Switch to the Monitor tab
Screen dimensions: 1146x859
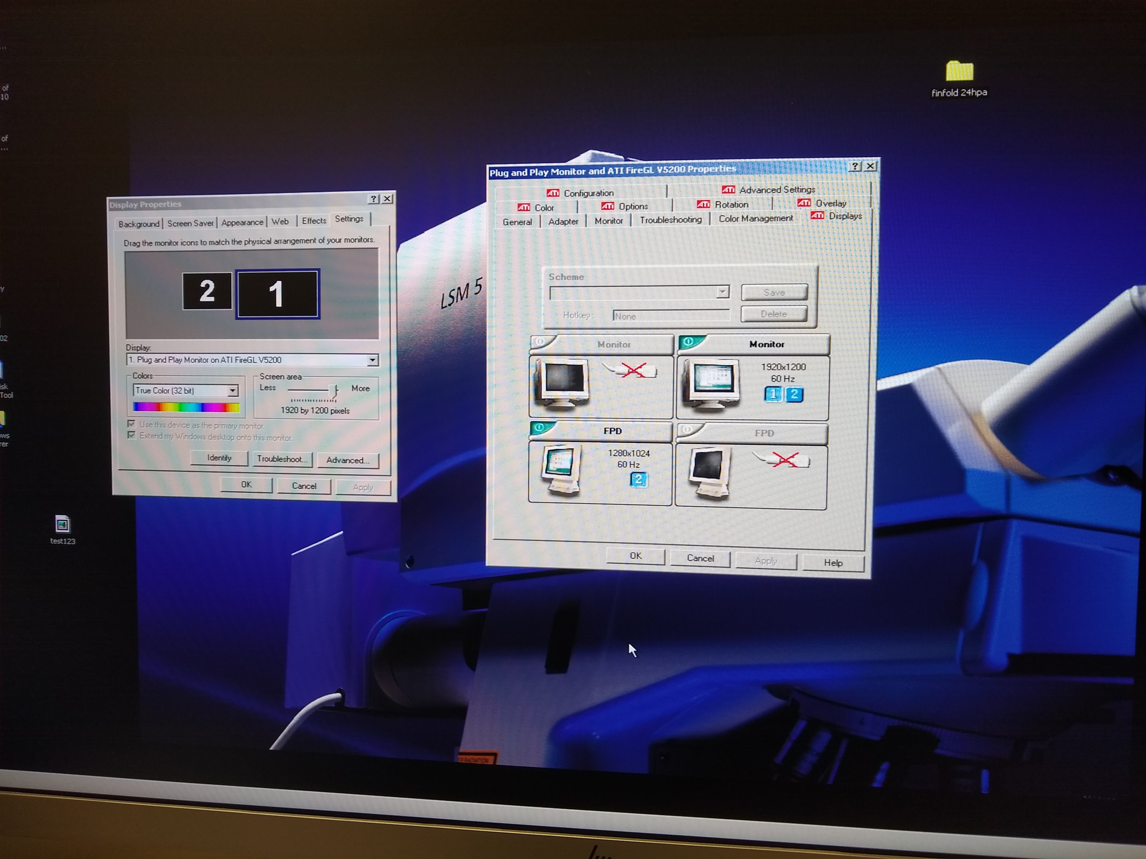609,221
